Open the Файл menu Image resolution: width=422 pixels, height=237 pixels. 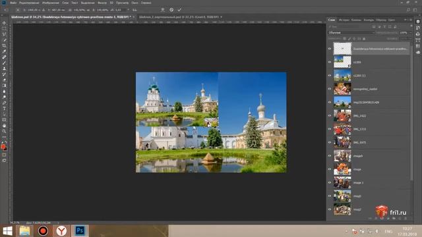click(x=13, y=3)
